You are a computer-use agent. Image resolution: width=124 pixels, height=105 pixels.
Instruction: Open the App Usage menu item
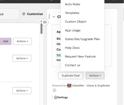(73, 30)
